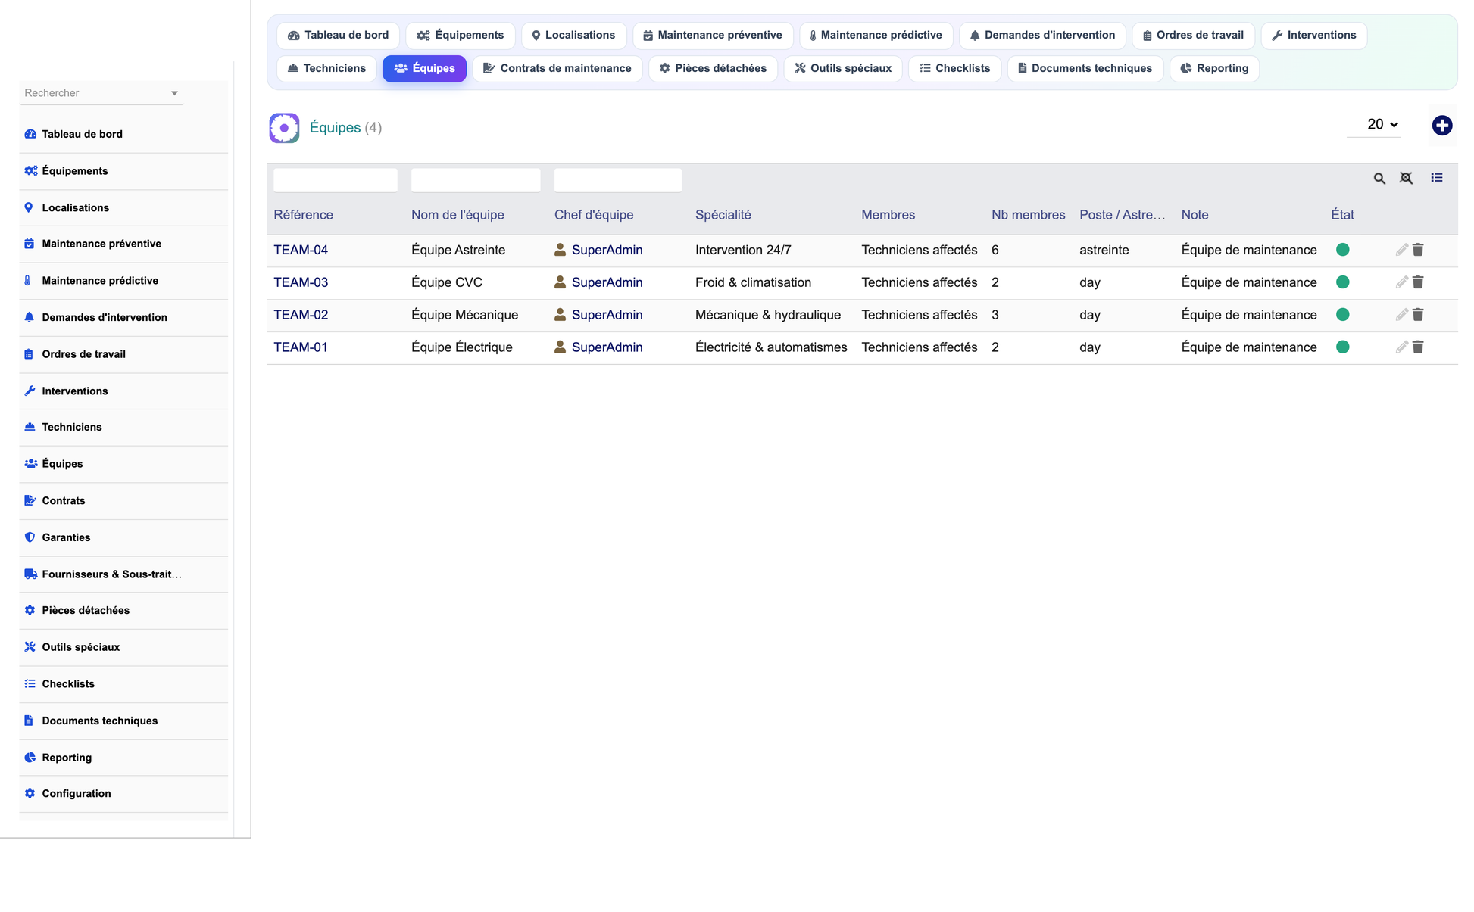Switch to Ordres de travail top tab
The width and height of the screenshot is (1474, 912).
pos(1193,36)
